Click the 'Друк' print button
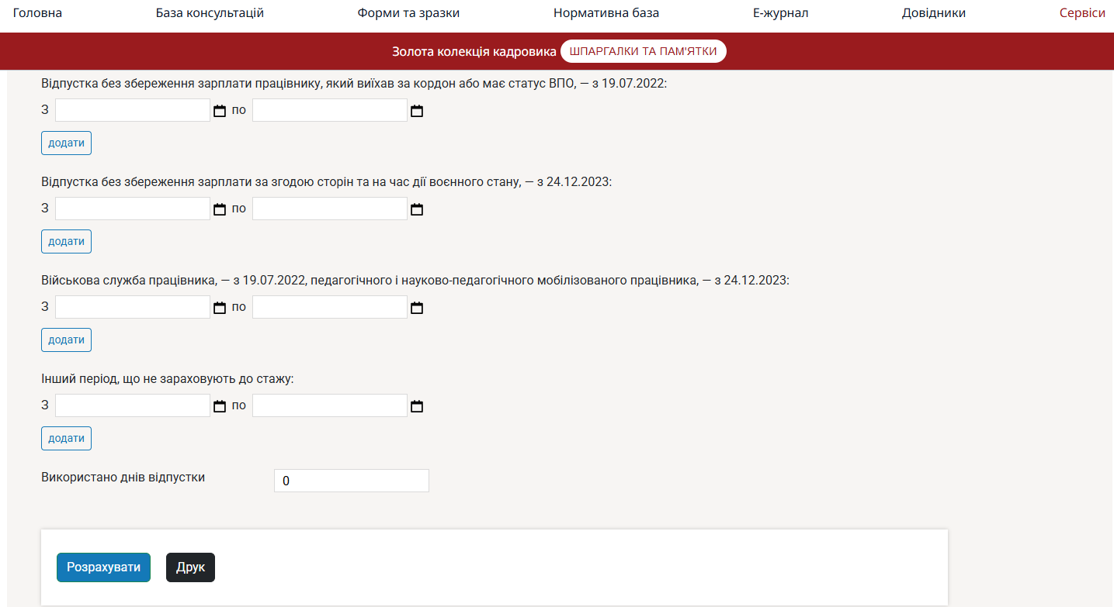 [x=190, y=567]
